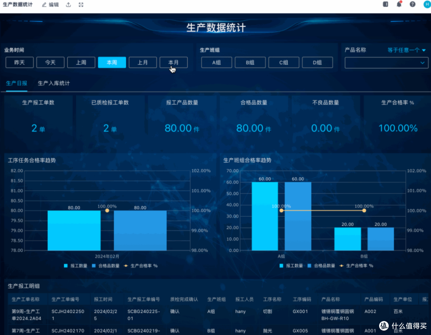Toggle the 本周 time filter
The width and height of the screenshot is (431, 335).
pos(112,63)
